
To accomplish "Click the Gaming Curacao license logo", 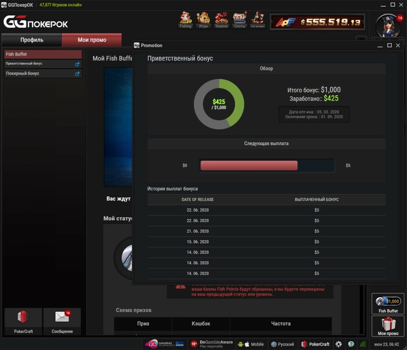I will click(x=165, y=344).
